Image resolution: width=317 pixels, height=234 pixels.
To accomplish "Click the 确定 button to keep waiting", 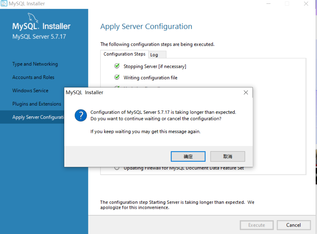I will coord(188,156).
